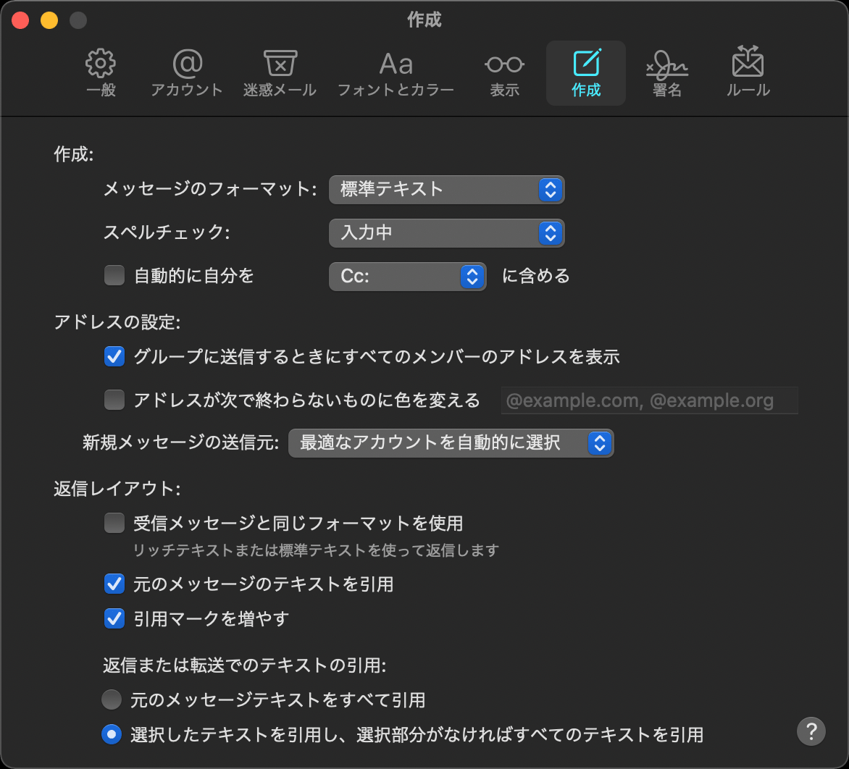
Task: Expand 新規メッセージの送信元 account dropdown
Action: point(451,443)
